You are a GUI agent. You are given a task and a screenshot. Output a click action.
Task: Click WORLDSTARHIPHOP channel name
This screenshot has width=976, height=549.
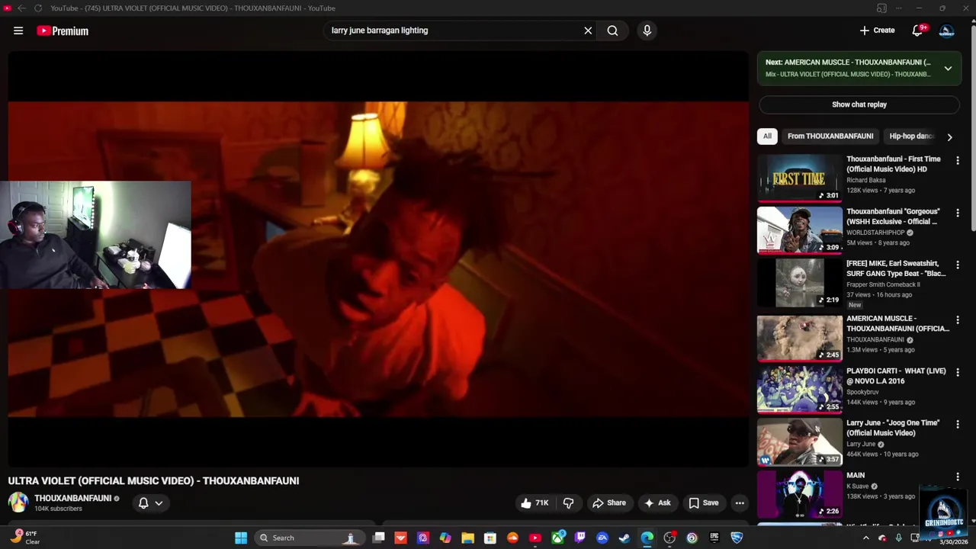click(875, 233)
